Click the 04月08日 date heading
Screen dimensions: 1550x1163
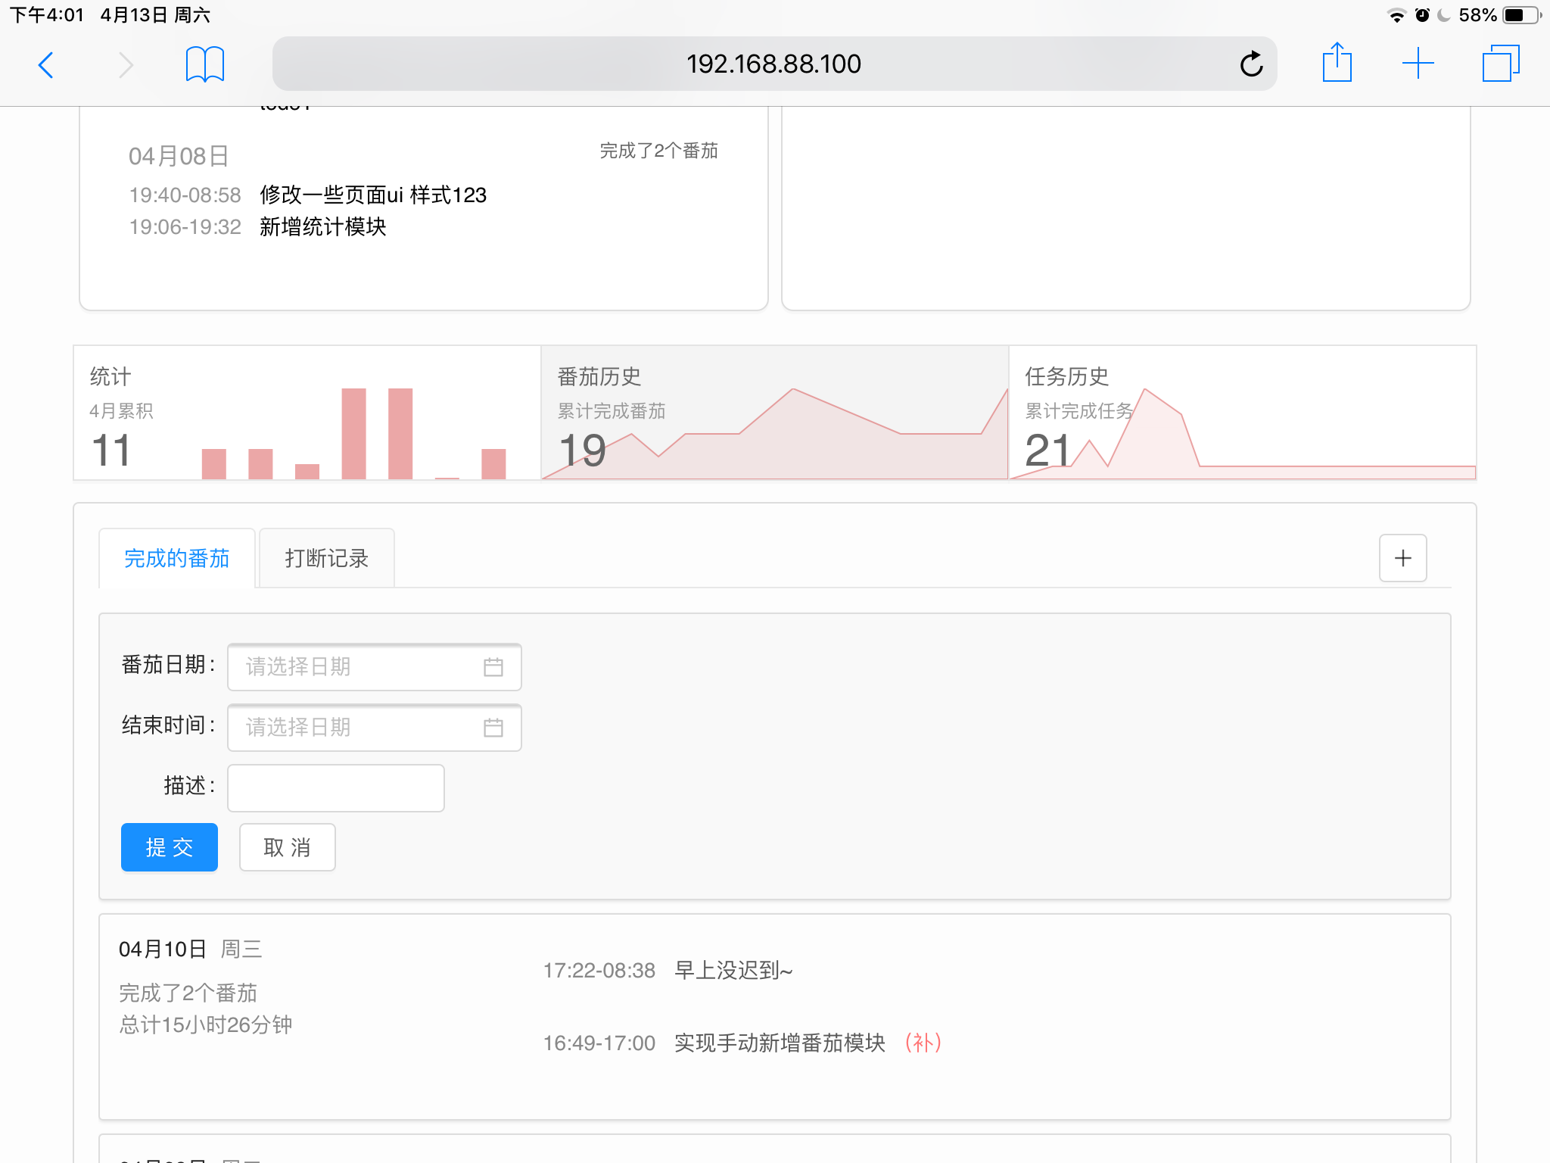pyautogui.click(x=179, y=156)
